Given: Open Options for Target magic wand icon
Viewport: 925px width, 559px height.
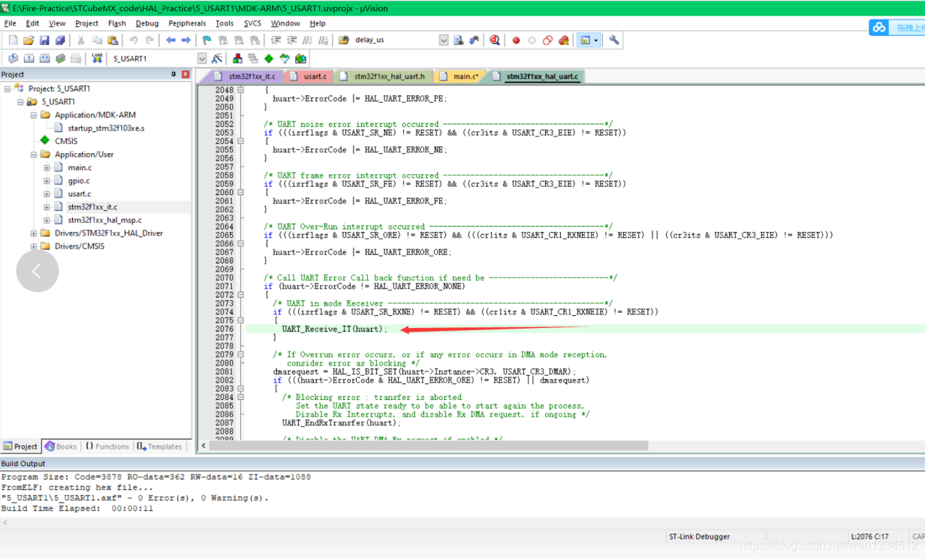Looking at the screenshot, I should [x=217, y=59].
